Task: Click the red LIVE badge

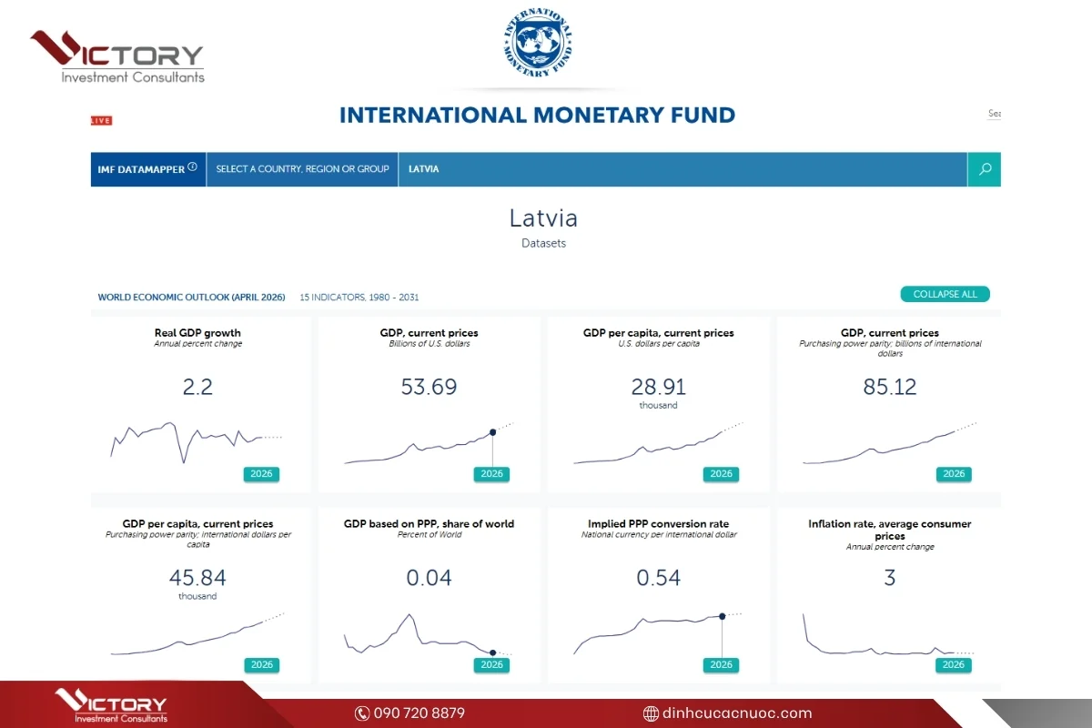Action: tap(101, 121)
